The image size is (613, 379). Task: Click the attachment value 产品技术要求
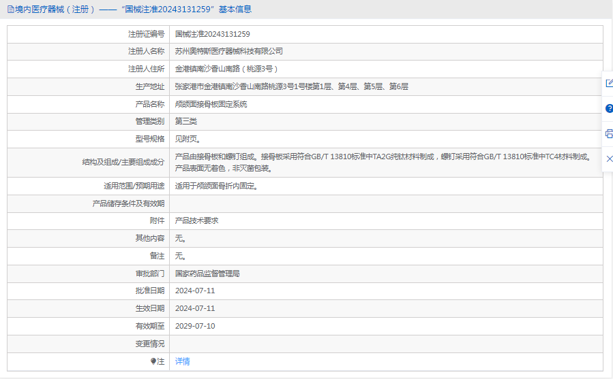click(x=196, y=220)
